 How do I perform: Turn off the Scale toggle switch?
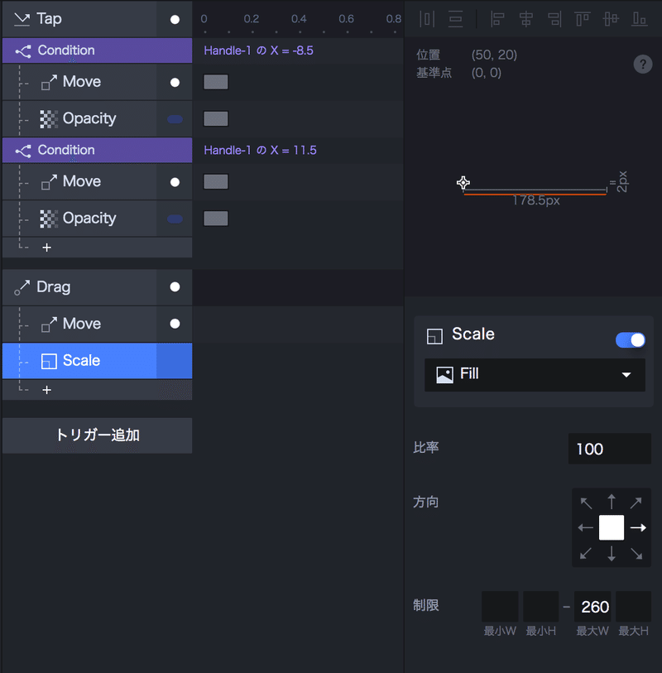click(x=631, y=340)
